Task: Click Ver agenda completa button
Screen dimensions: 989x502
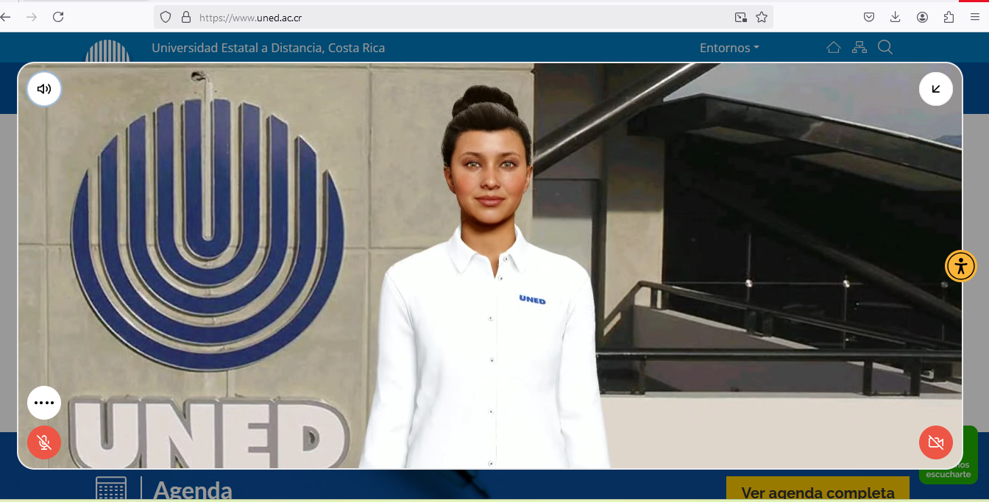Action: pos(818,492)
